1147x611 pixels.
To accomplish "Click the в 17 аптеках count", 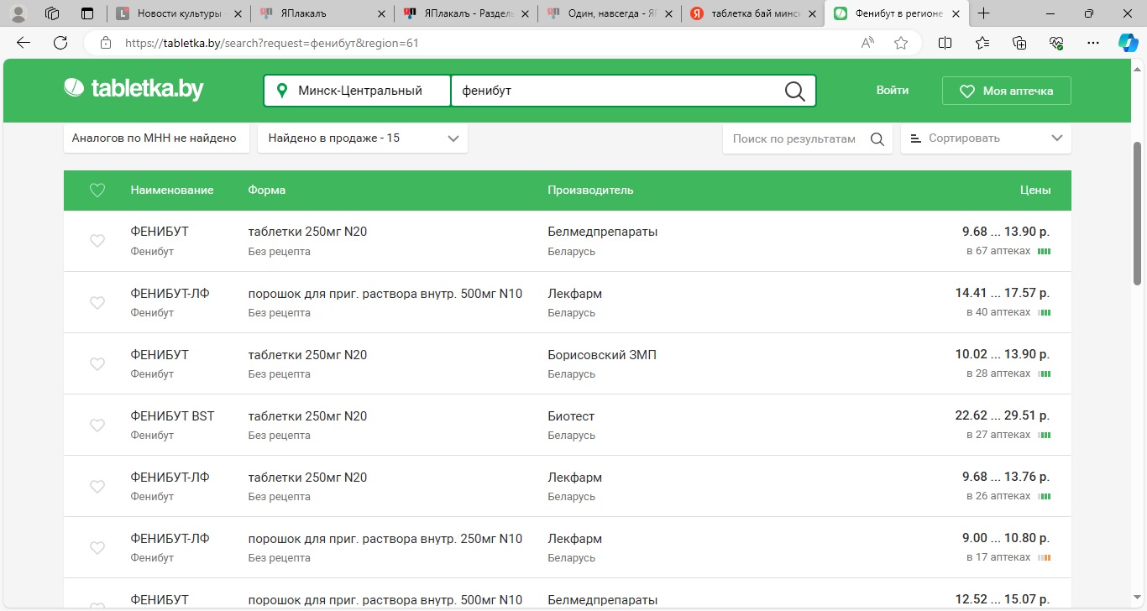I will 998,557.
